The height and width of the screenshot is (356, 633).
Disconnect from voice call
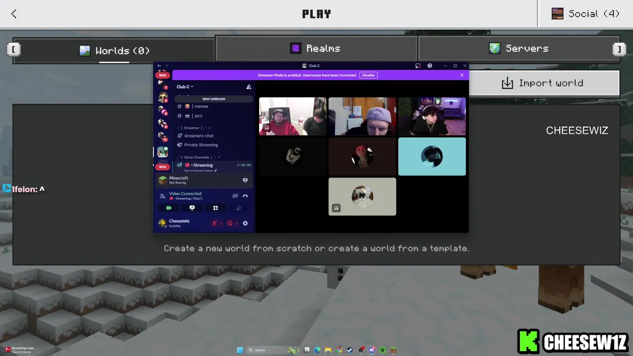click(x=245, y=196)
